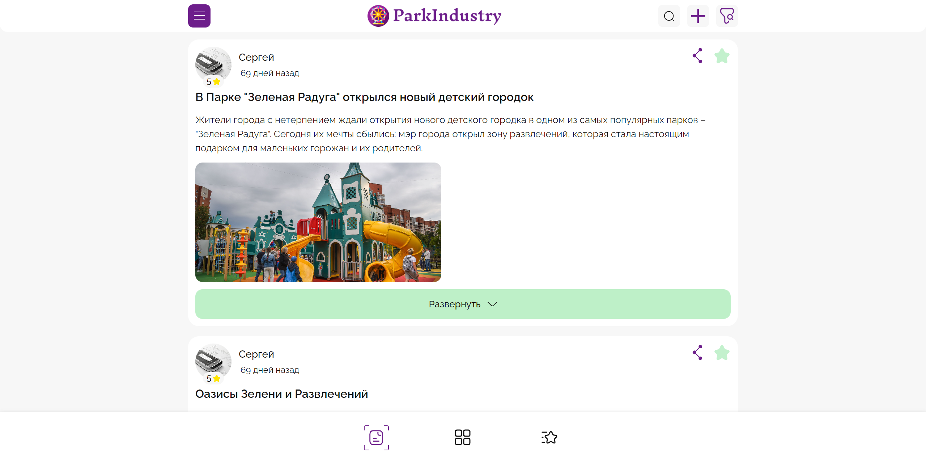Viewport: 926px width, 463px height.
Task: Switch to the grid categories tab
Action: [462, 437]
